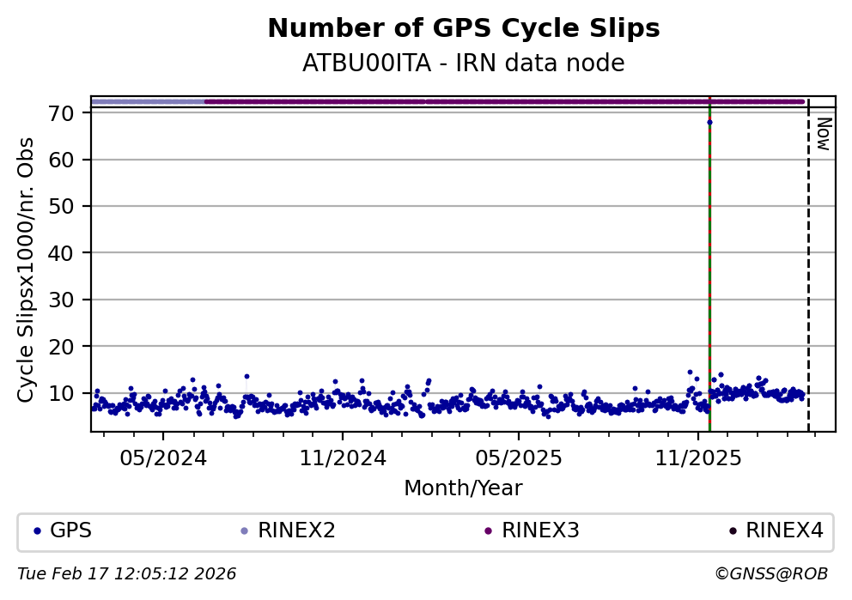Click the GPS blue legend marker dot
Screen dimensions: 852x600
coord(37,531)
